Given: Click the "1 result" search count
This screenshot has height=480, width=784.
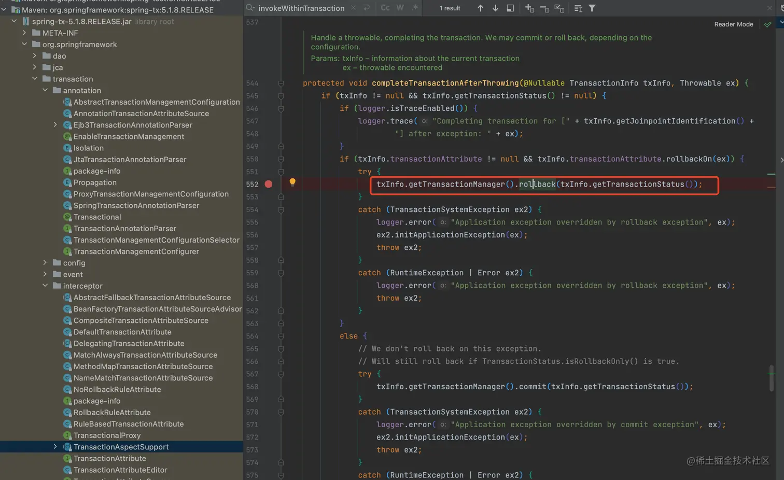Looking at the screenshot, I should point(450,8).
